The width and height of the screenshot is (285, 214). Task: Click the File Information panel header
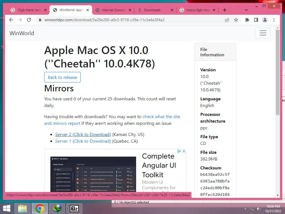point(215,52)
